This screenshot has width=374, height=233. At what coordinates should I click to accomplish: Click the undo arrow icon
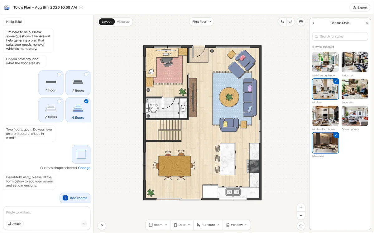coord(282,22)
